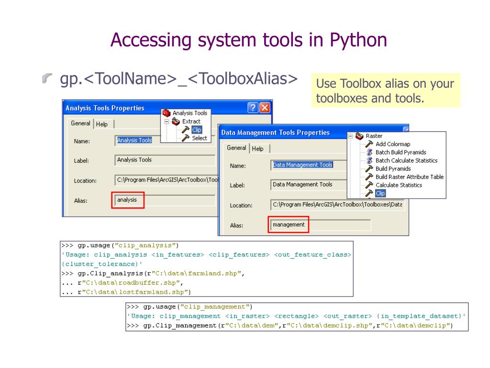Collapse the Extract toolset node
490x368 pixels.
tap(167, 121)
